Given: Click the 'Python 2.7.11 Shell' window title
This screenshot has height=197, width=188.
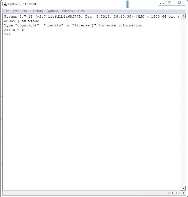Looking at the screenshot, I should tap(22, 4).
